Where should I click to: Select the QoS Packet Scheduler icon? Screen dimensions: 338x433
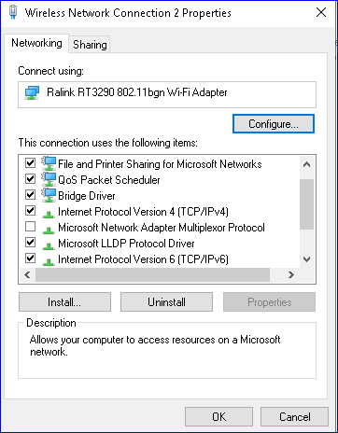pos(49,179)
